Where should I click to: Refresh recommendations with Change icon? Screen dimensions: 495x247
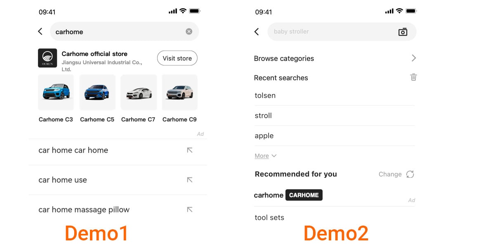point(410,174)
